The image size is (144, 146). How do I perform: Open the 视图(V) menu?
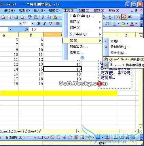click(24, 10)
